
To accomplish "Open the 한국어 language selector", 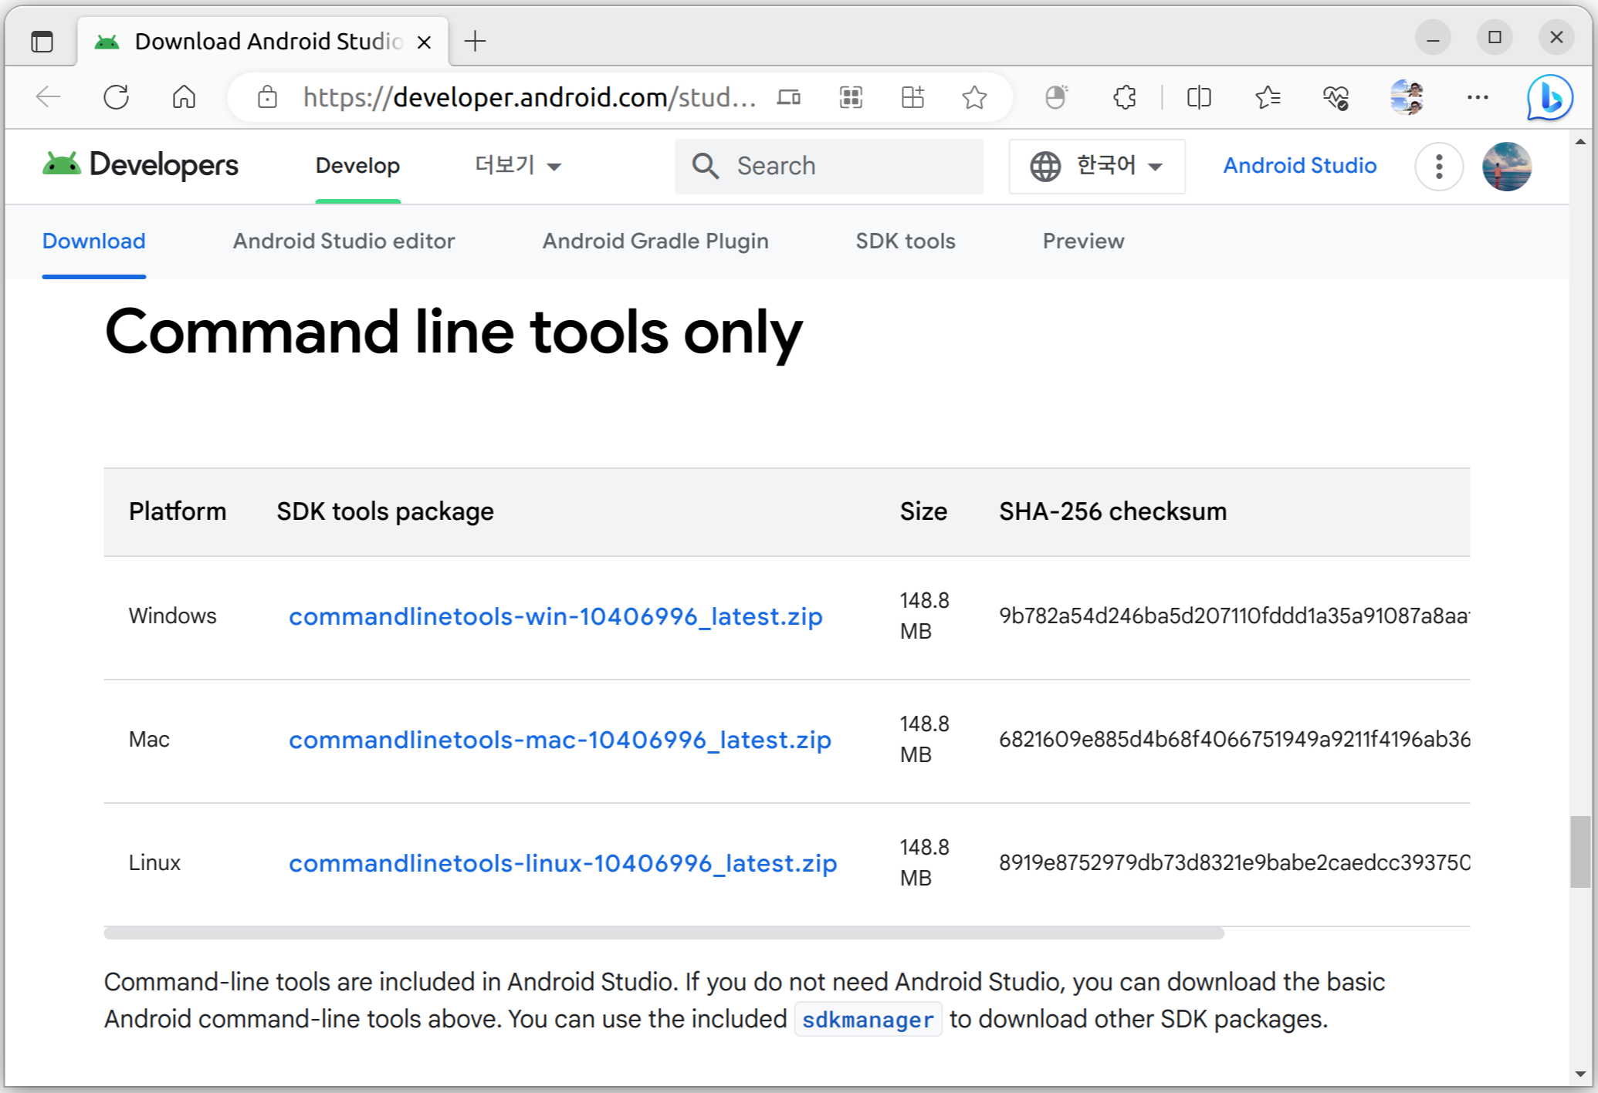I will [x=1096, y=166].
